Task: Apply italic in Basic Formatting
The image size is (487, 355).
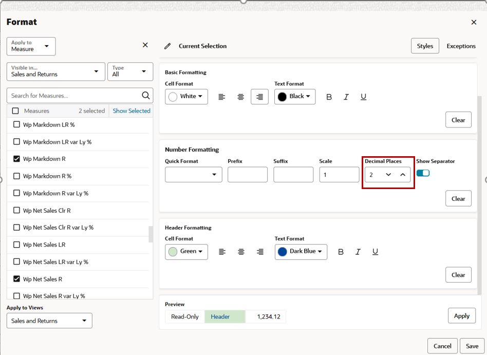Action: [346, 97]
